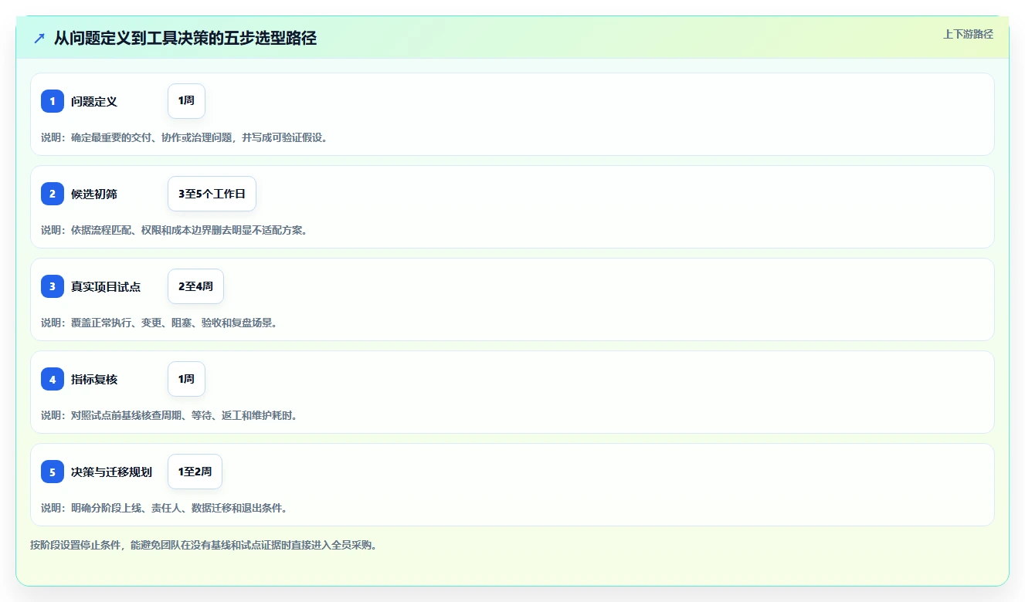Click the 1至2周 duration chip
The height and width of the screenshot is (602, 1025).
point(195,472)
